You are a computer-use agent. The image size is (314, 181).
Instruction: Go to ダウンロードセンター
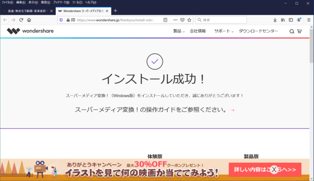[259, 31]
